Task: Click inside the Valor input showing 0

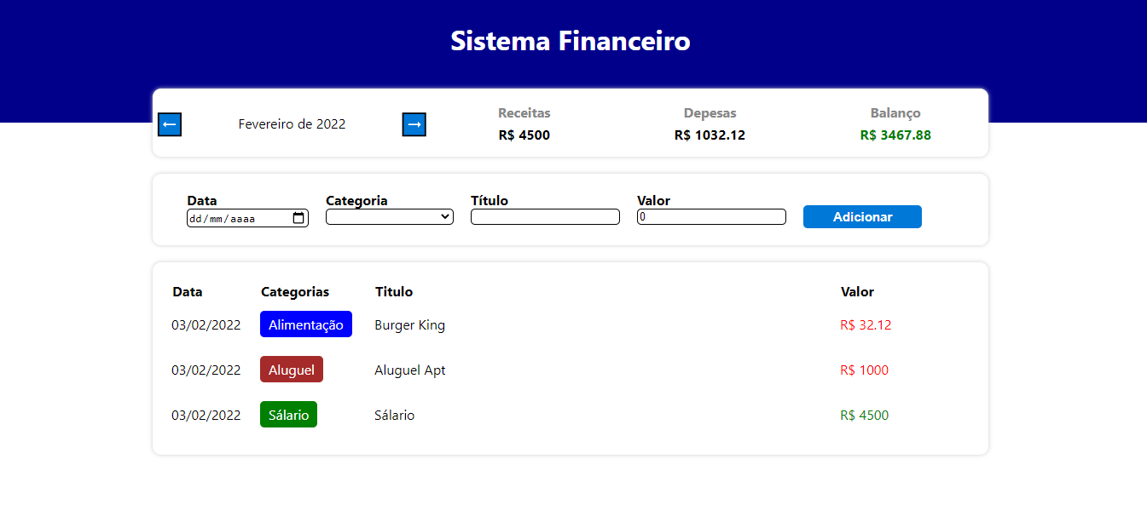Action: coord(710,216)
